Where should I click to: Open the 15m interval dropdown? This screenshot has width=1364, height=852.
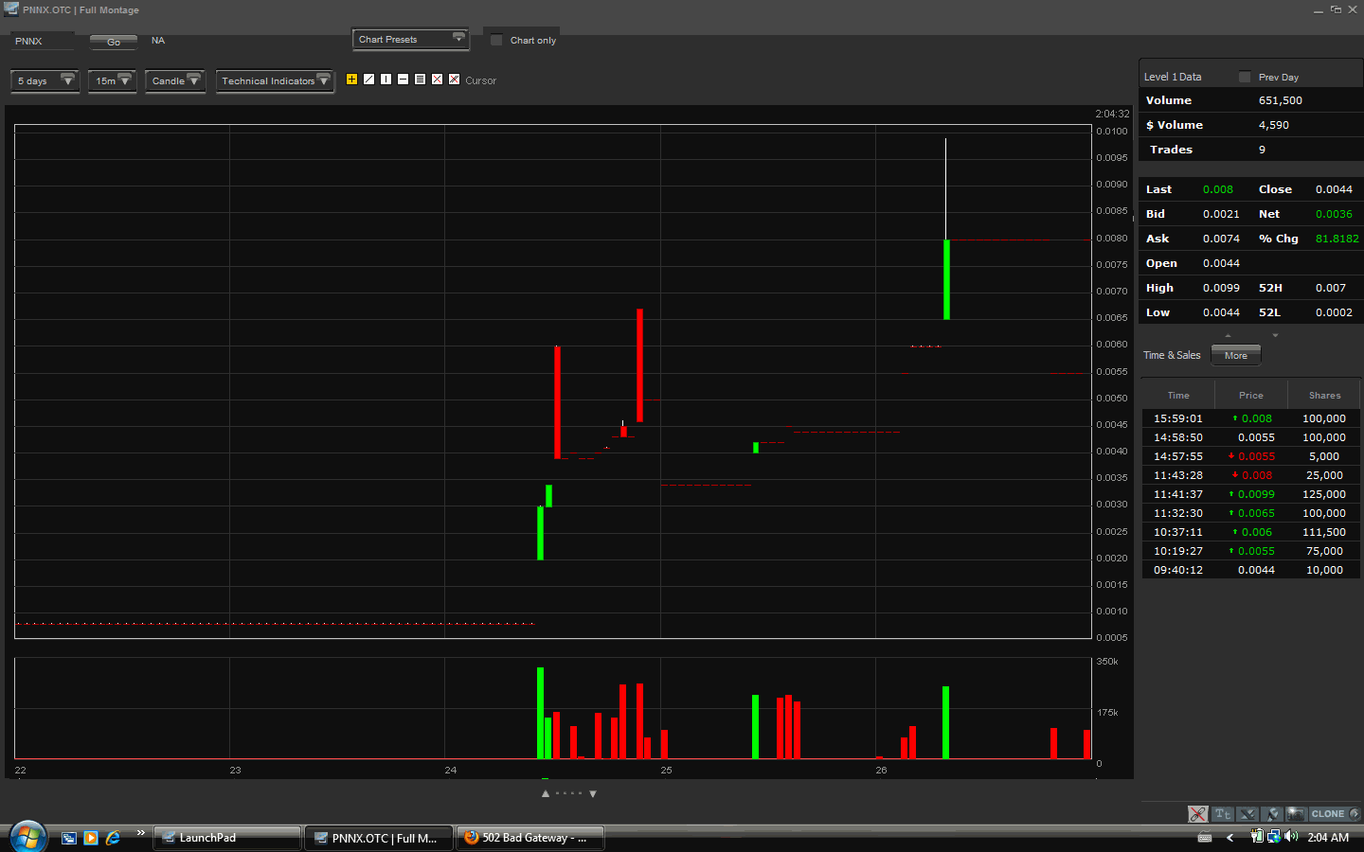(112, 80)
